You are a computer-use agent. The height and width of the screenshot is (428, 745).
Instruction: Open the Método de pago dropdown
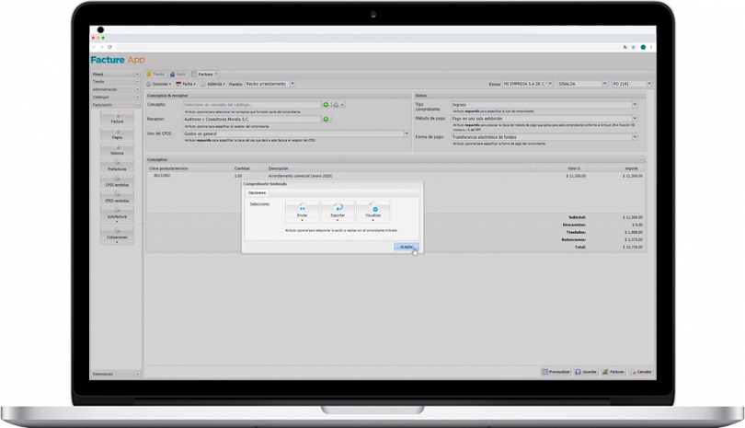coord(635,119)
